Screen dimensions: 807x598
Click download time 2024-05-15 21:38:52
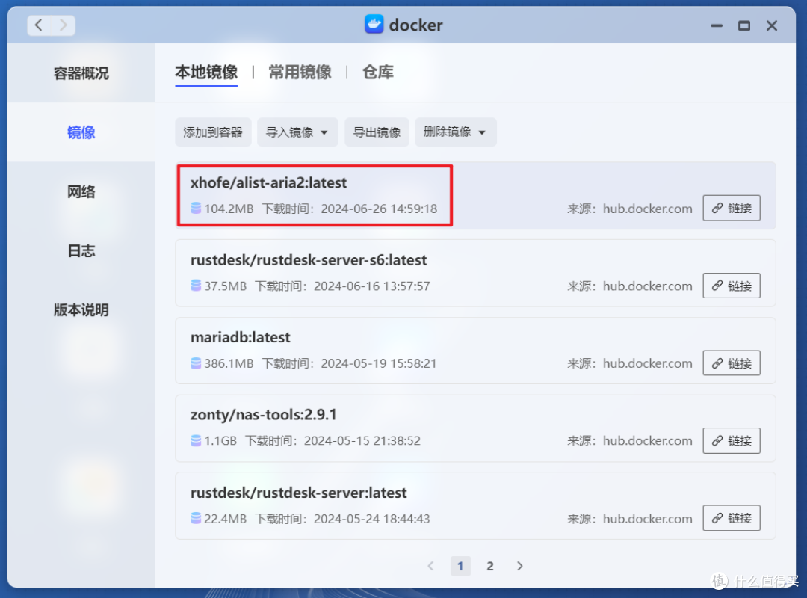pos(362,441)
